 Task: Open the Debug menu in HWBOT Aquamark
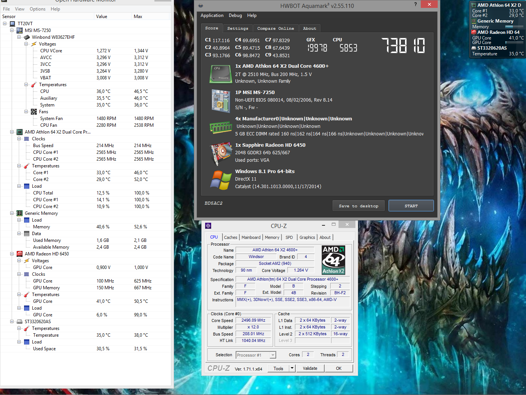(235, 15)
